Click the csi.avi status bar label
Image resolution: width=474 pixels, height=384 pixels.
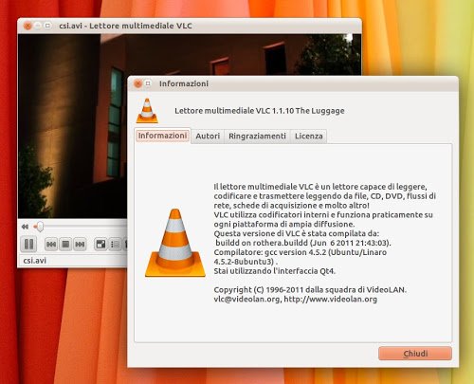(x=35, y=261)
